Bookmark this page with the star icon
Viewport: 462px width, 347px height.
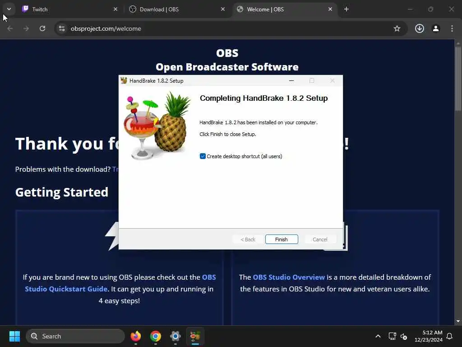coord(397,28)
